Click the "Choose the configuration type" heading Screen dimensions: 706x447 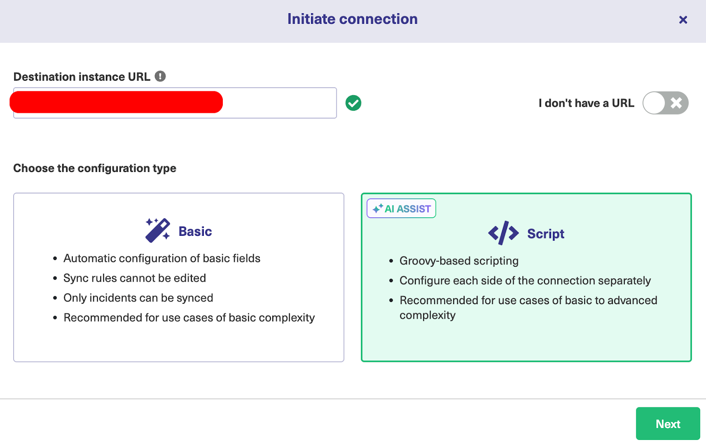coord(95,168)
